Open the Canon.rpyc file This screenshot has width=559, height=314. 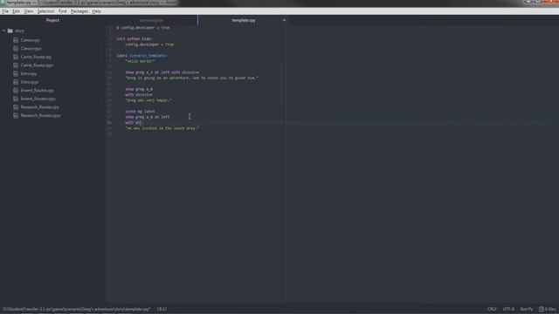coord(31,49)
